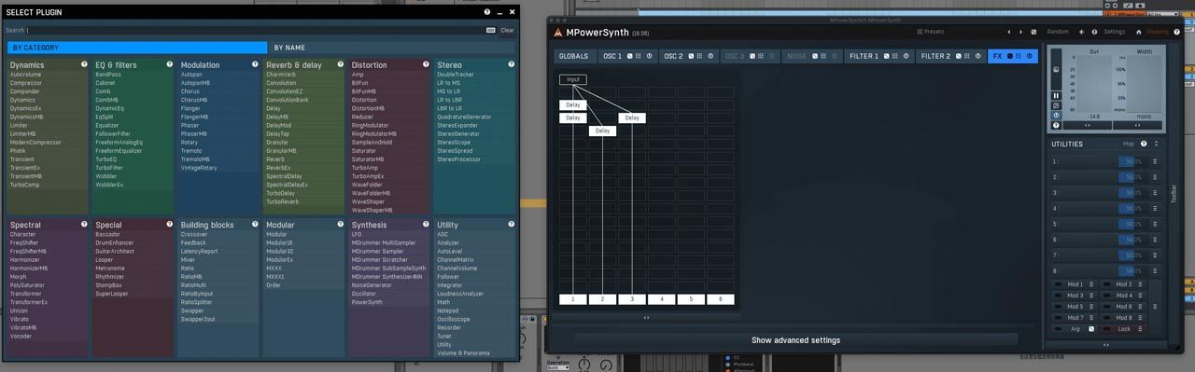Open menu for multiparameter 5
Viewport: 1195px width, 372px height.
point(1154,224)
